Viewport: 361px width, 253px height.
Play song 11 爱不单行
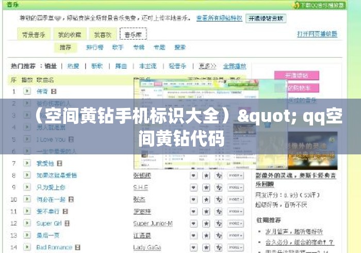pyautogui.click(x=27, y=211)
